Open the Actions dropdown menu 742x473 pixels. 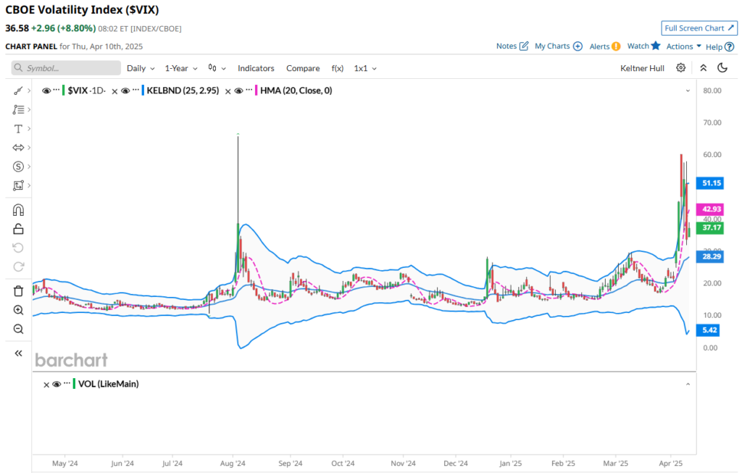coord(683,46)
